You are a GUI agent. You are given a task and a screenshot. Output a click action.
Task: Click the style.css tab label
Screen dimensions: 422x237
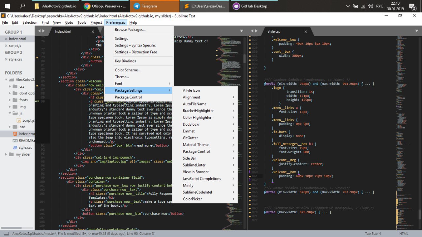coord(274,32)
